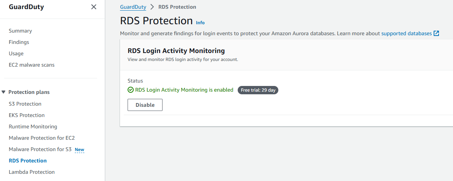Open the Info link next to RDS Protection

coord(200,22)
